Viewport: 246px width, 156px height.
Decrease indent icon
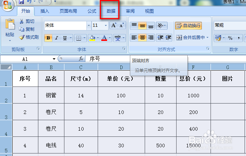[160, 38]
